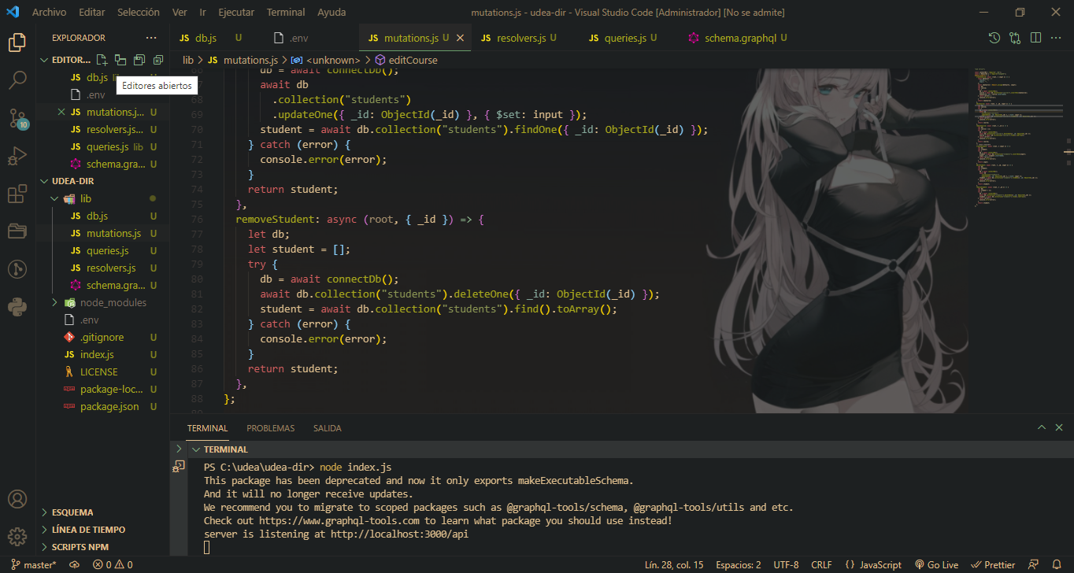
Task: Close the bottom panel
Action: tap(1060, 427)
